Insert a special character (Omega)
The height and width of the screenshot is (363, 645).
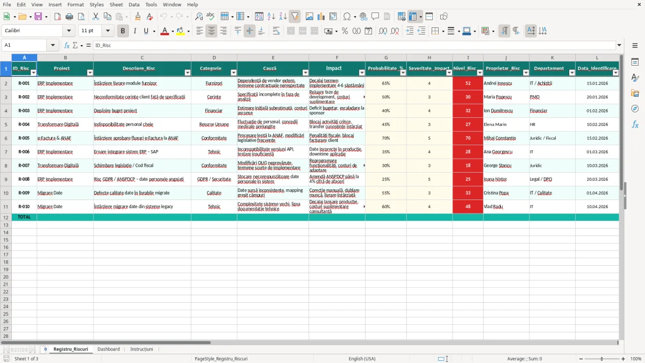pyautogui.click(x=347, y=17)
